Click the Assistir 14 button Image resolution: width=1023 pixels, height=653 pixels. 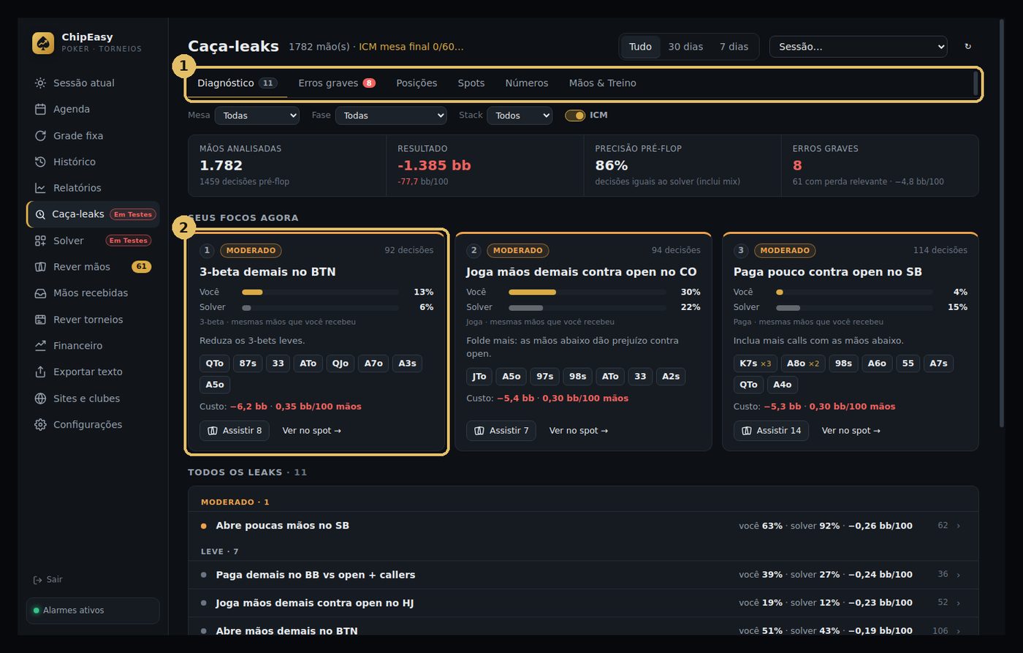[771, 431]
